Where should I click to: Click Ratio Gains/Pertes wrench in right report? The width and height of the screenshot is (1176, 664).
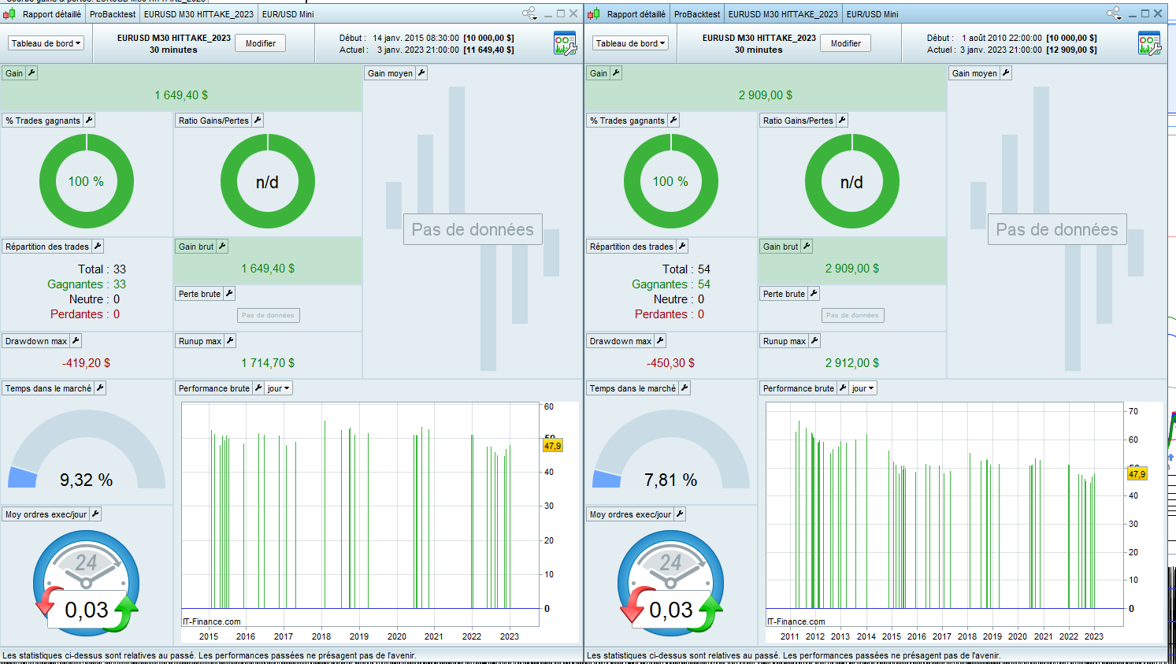click(x=842, y=121)
